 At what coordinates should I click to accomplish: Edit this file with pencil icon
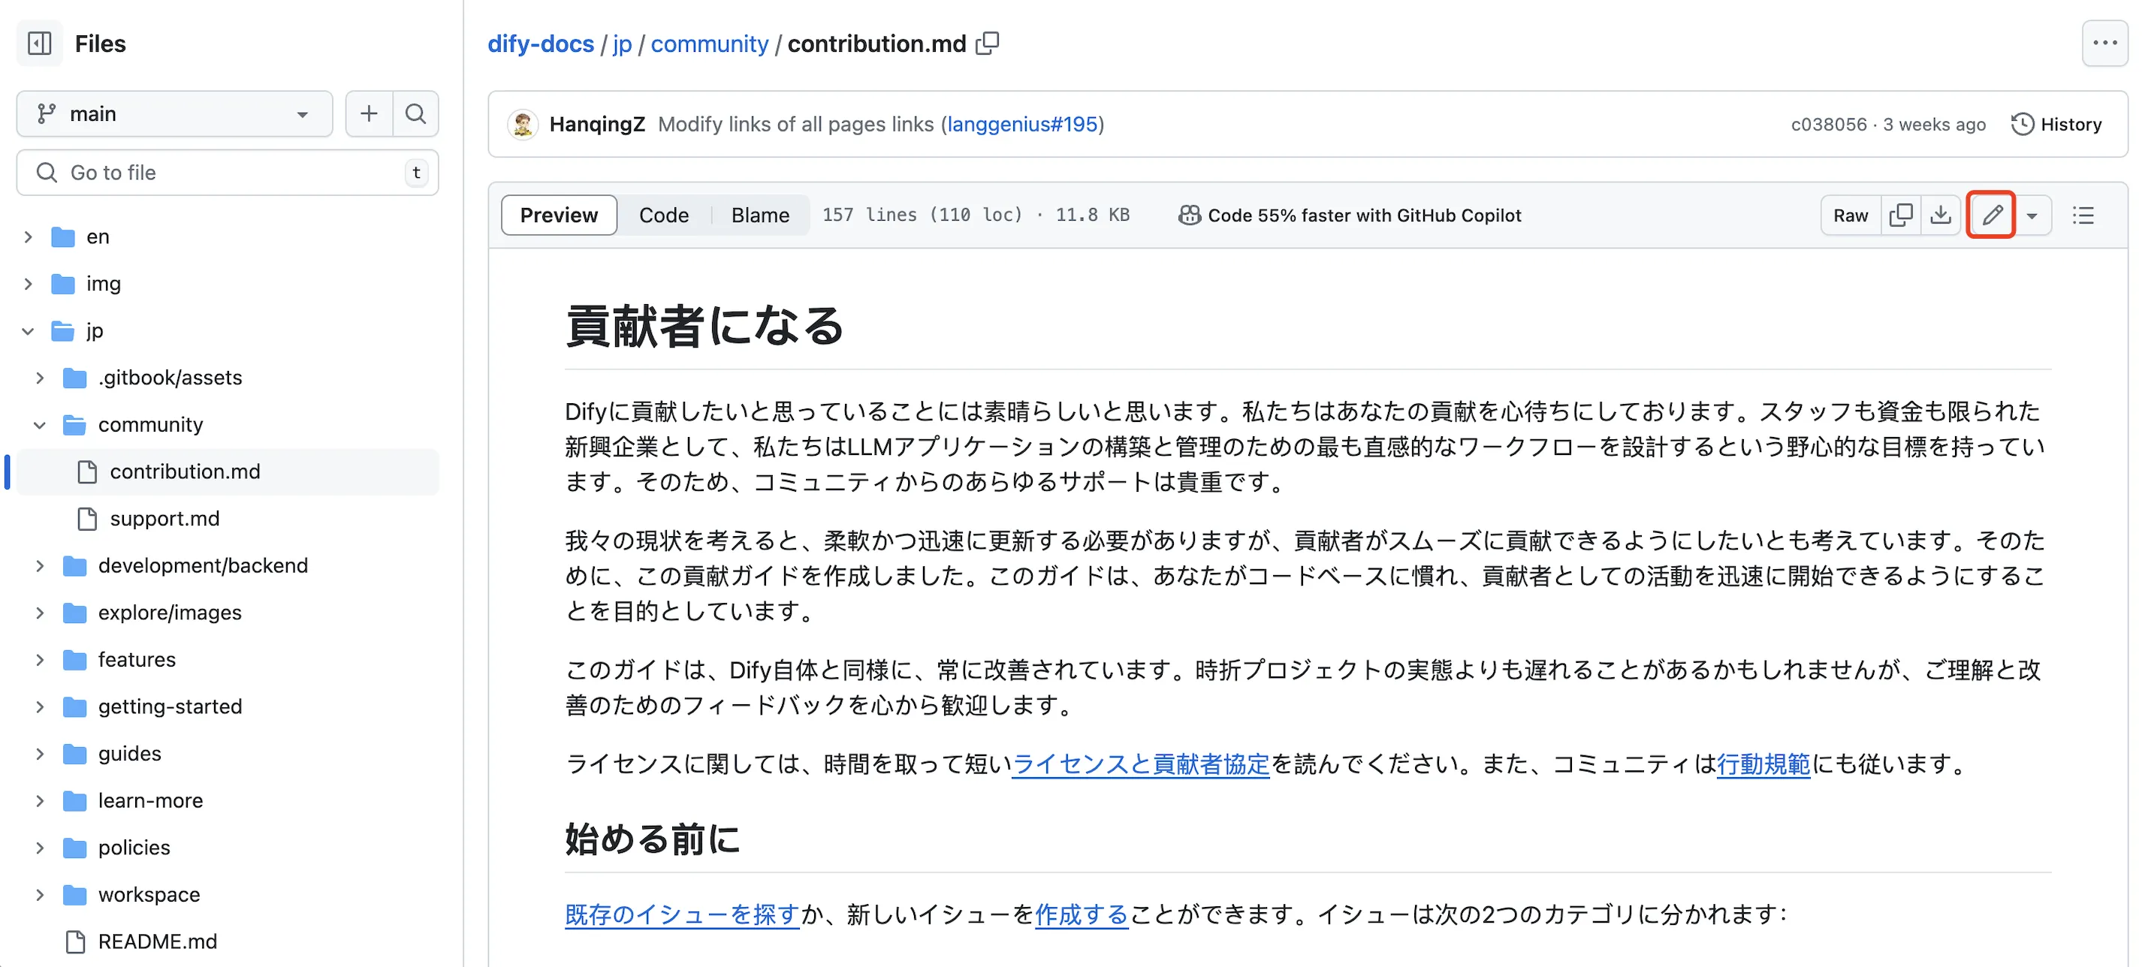tap(1992, 215)
